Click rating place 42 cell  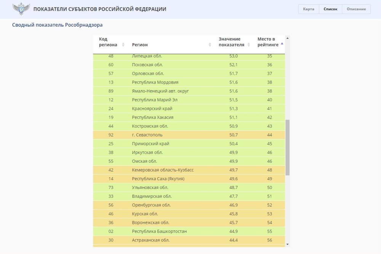click(269, 117)
